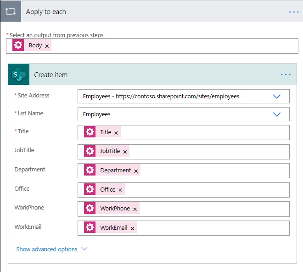Click the gear icon on JobTitle token

[90, 151]
